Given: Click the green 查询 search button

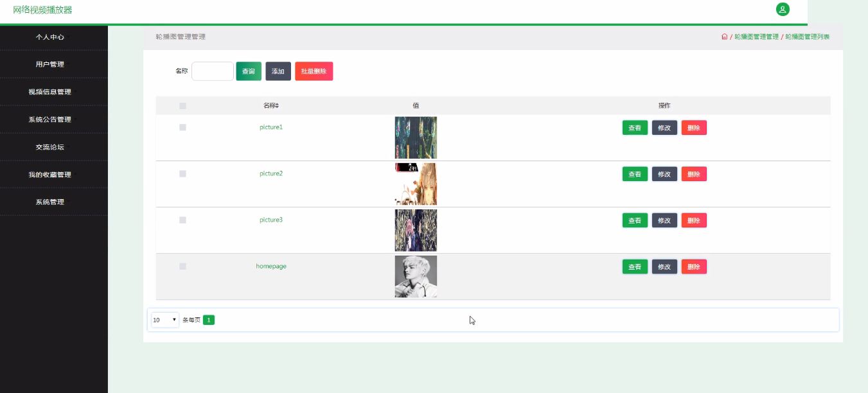Looking at the screenshot, I should point(249,71).
